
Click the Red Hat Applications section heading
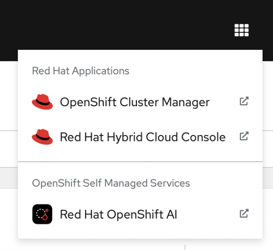pyautogui.click(x=81, y=71)
